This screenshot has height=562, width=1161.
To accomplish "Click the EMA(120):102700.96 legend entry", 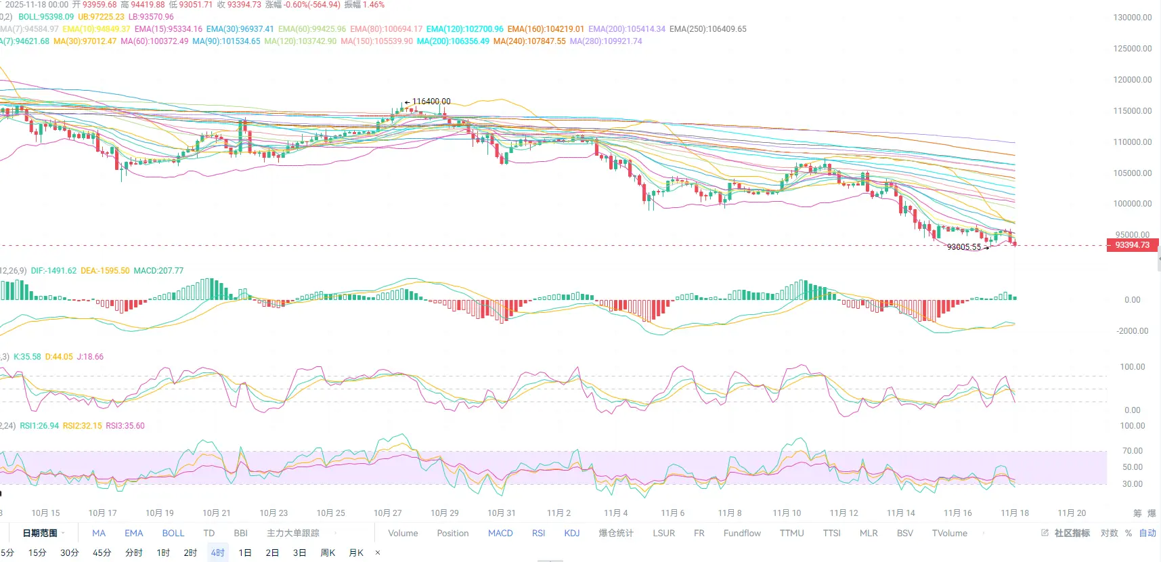I will point(465,29).
